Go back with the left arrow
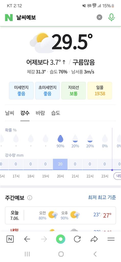Image resolution: width=121 pixels, height=262 pixels. click(x=27, y=239)
